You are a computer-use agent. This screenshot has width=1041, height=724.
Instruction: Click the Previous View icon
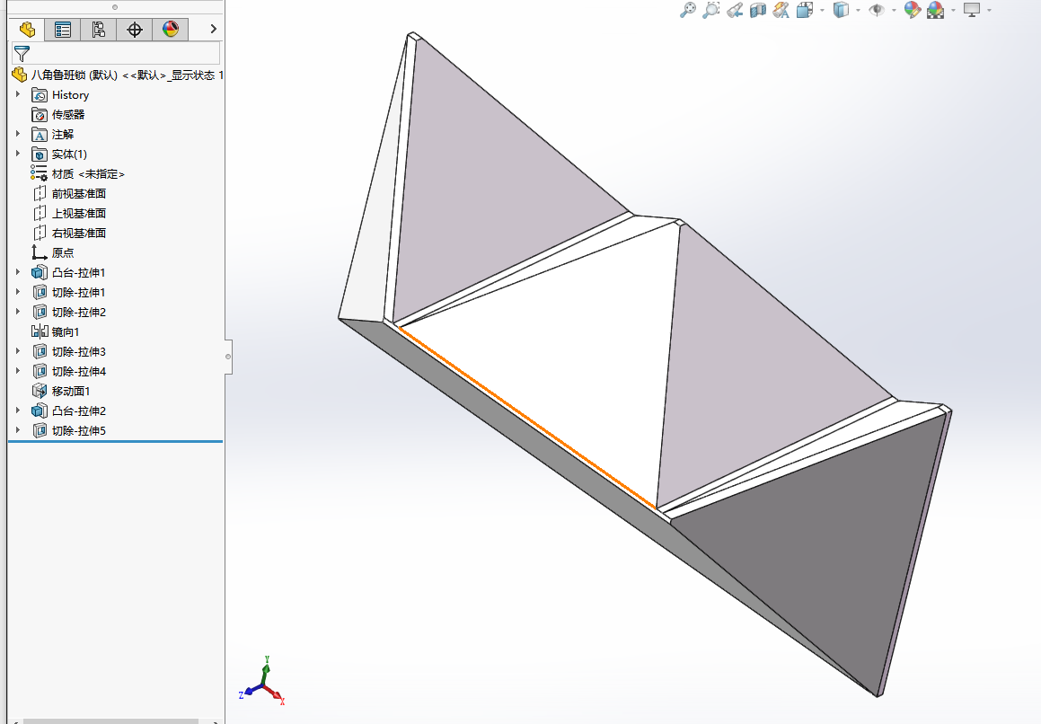[735, 10]
